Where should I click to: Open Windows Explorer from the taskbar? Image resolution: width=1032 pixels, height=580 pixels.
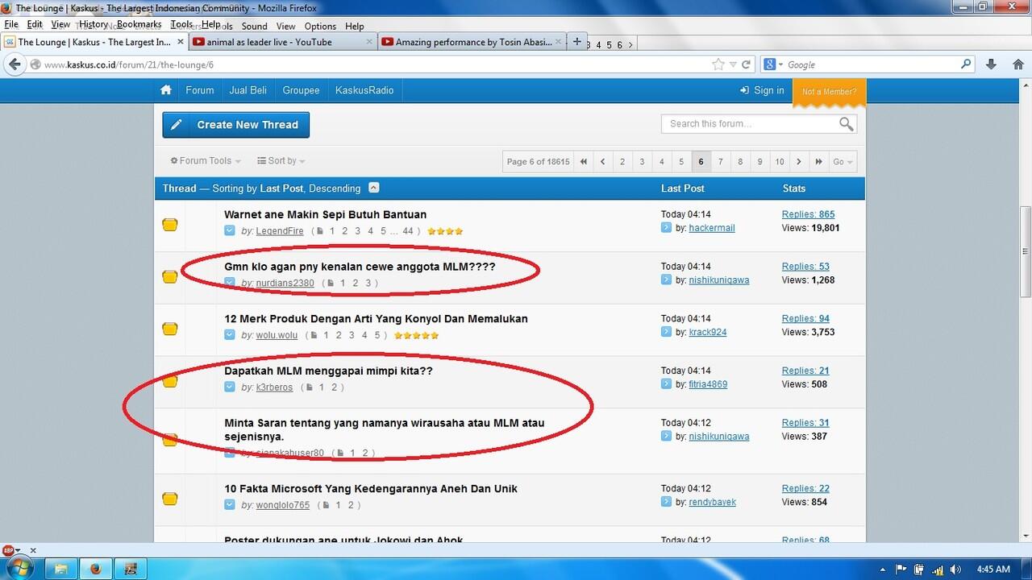point(60,569)
